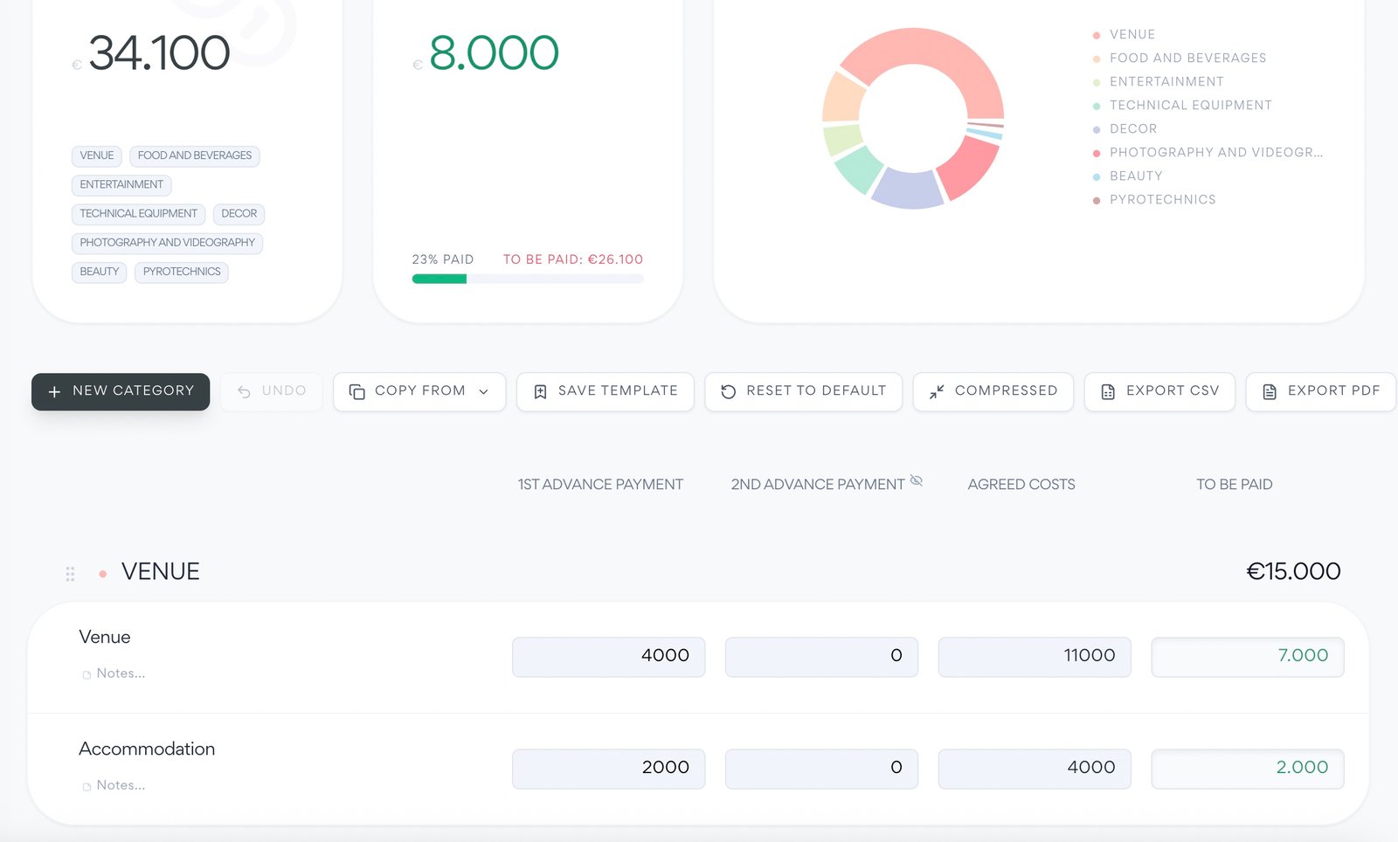Viewport: 1398px width, 842px height.
Task: Select the Technical Equipment tag chip
Action: pos(139,213)
